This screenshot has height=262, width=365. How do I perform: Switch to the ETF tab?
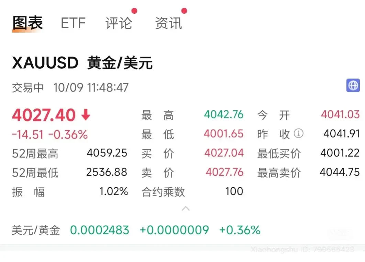73,23
